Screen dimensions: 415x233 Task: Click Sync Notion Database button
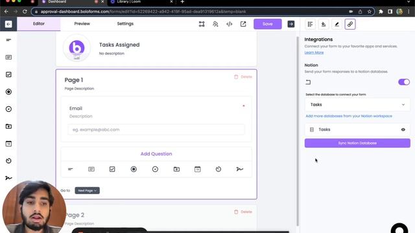tap(357, 143)
